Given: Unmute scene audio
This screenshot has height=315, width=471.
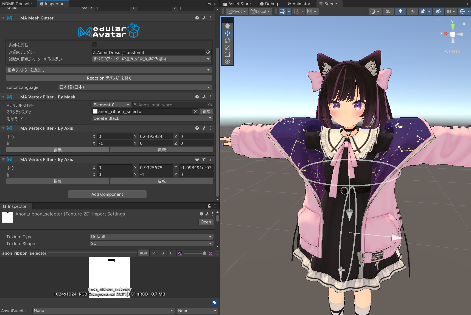Looking at the screenshot, I should point(412,11).
